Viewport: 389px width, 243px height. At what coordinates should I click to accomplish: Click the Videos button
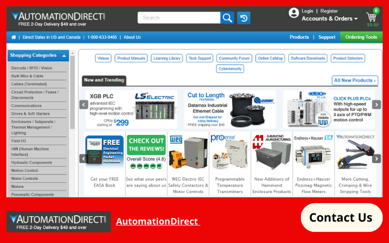[103, 58]
